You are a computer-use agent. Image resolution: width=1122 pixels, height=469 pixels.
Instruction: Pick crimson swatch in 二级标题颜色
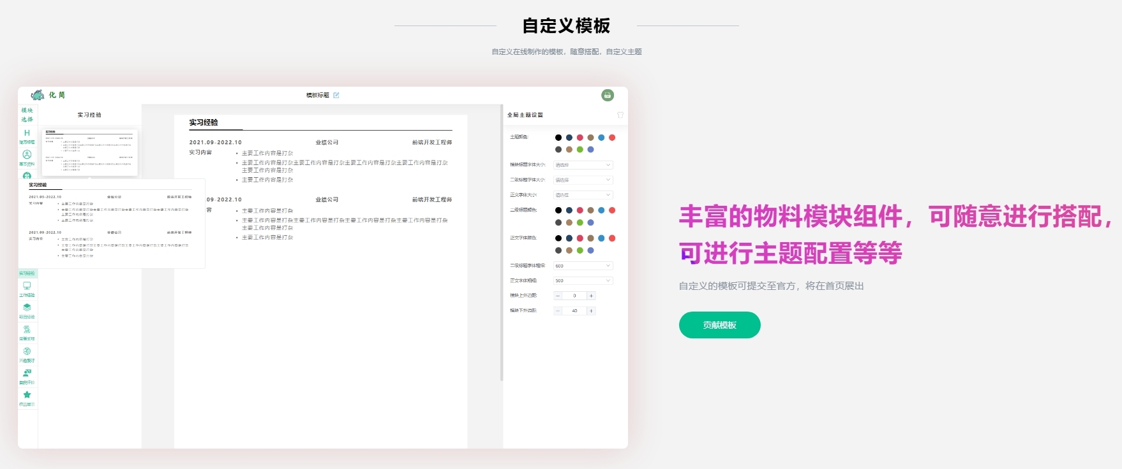(580, 210)
